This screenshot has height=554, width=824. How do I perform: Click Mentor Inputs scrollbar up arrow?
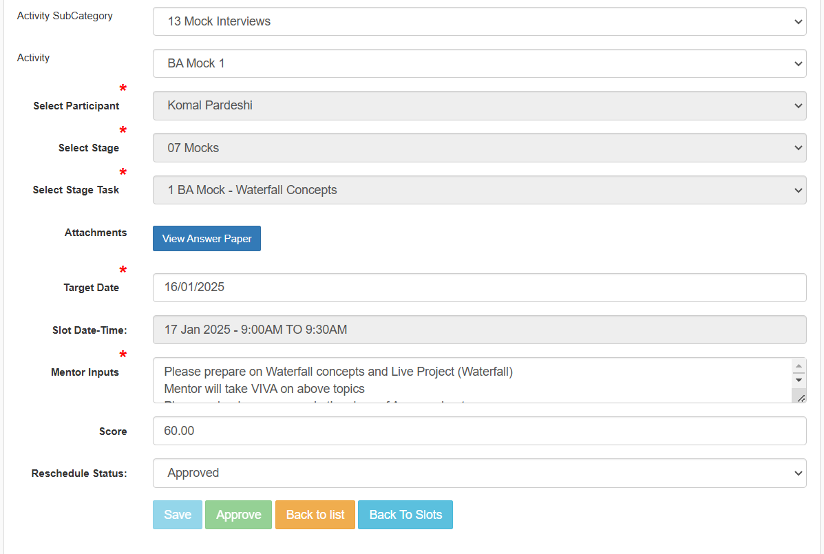799,366
